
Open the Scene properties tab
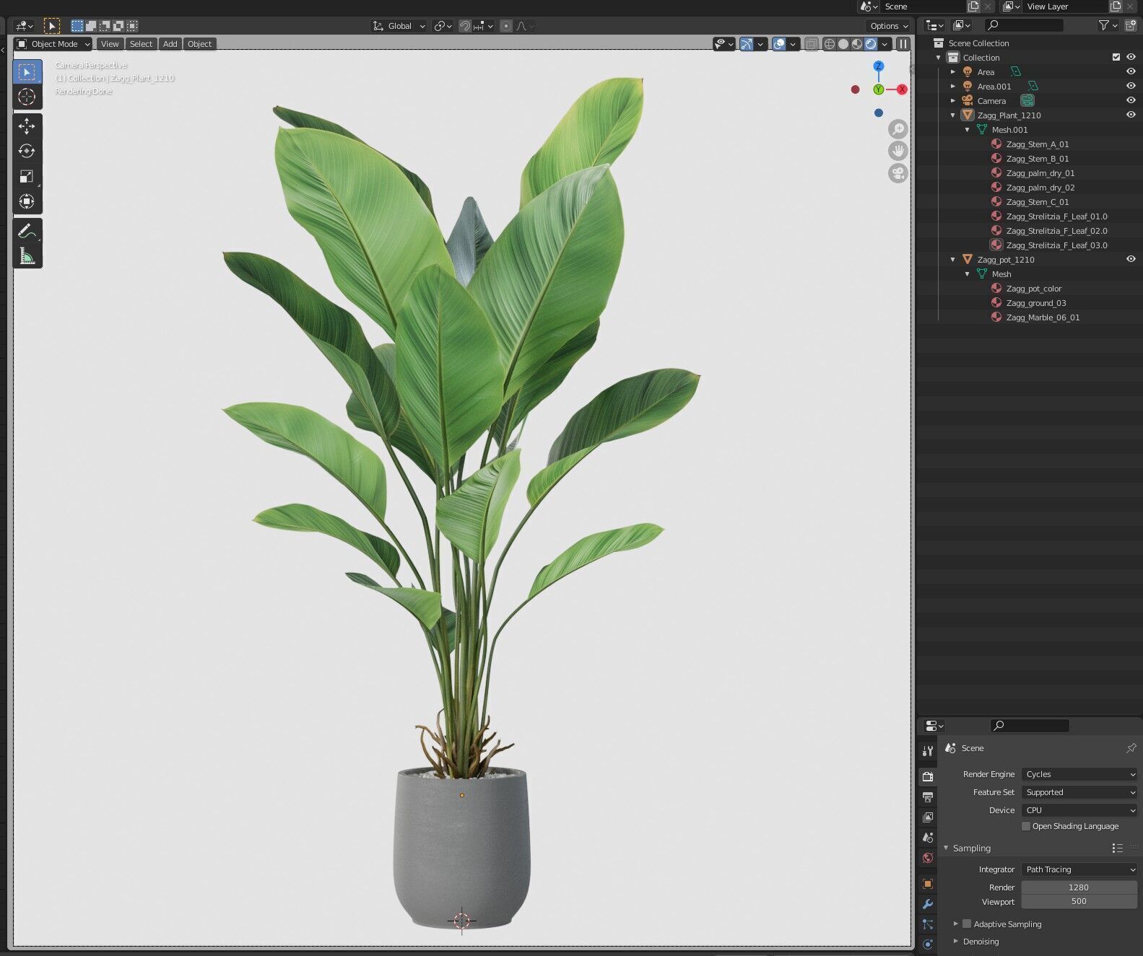click(928, 838)
